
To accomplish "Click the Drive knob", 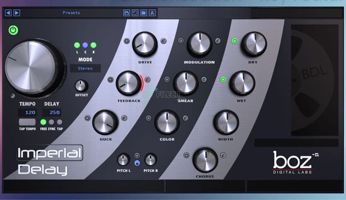I will point(145,44).
